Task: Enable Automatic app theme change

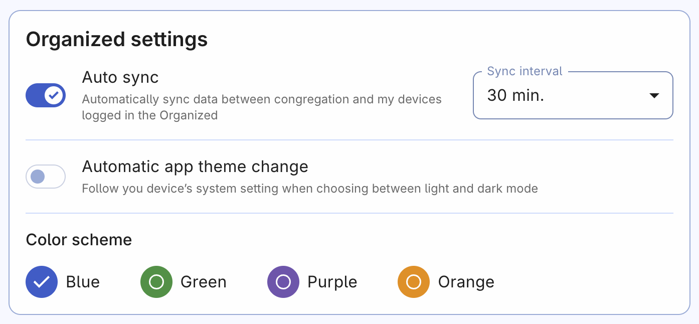Action: point(46,177)
